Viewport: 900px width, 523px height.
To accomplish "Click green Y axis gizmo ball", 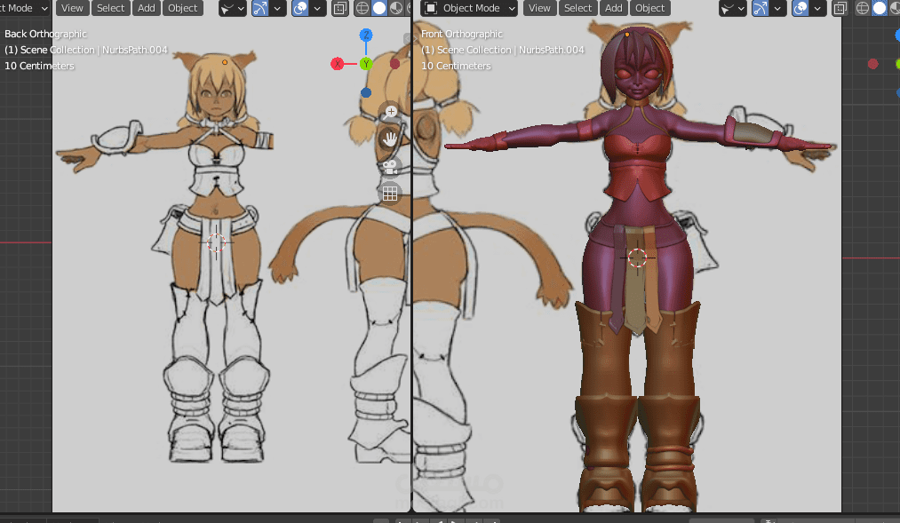I will tap(366, 64).
